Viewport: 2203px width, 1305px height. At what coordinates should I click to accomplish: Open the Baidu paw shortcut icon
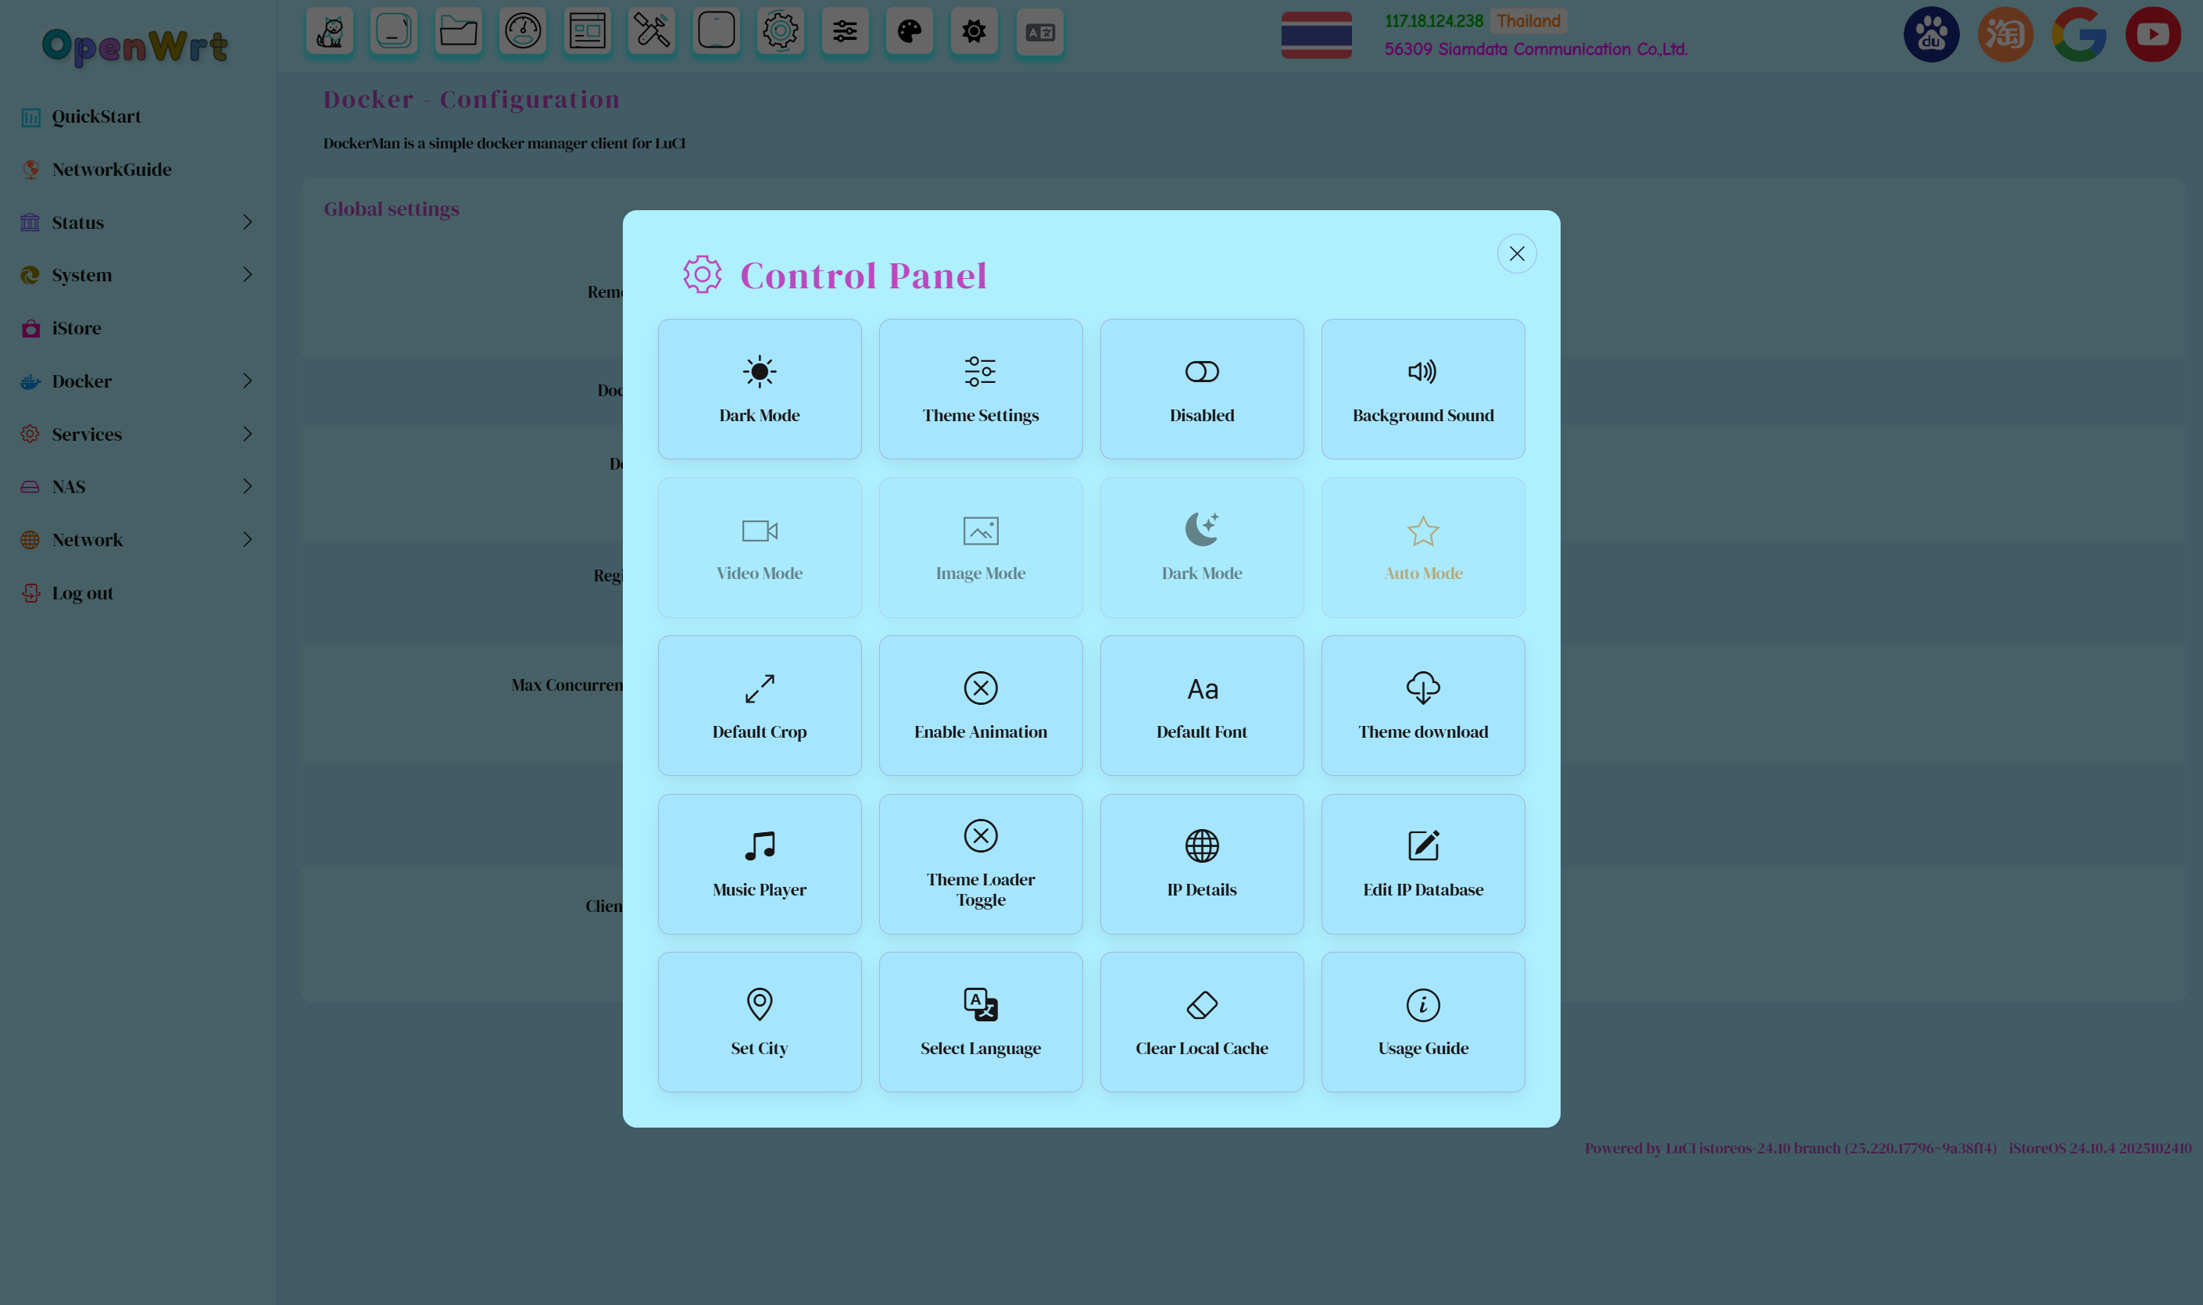pos(1931,34)
